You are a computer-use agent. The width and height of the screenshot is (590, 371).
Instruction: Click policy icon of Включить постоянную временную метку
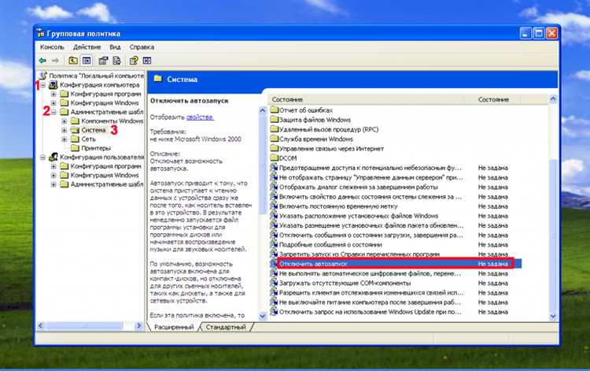coord(274,206)
